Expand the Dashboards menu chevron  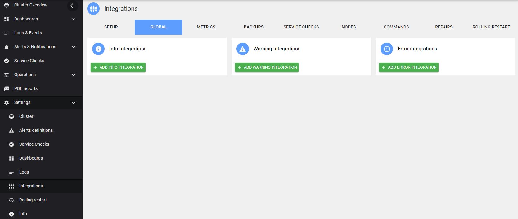74,19
